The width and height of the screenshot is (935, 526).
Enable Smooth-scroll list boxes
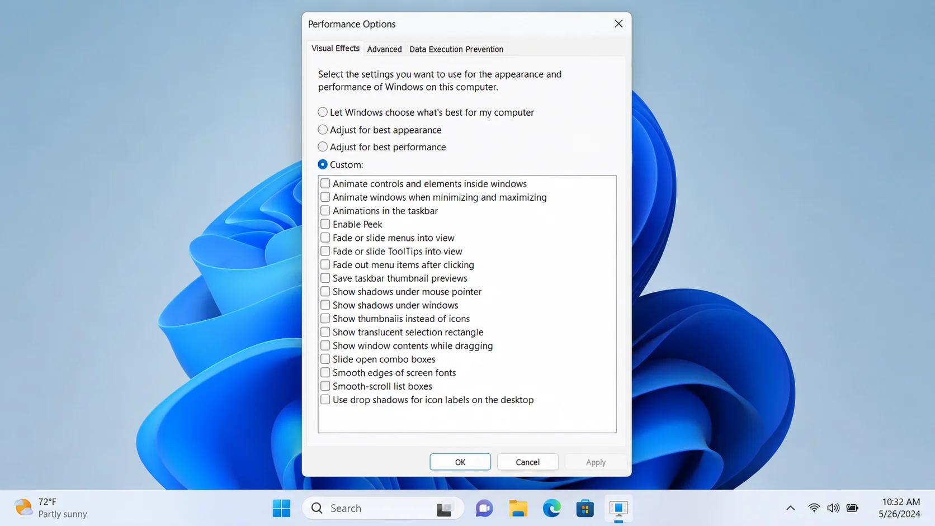[x=325, y=386]
